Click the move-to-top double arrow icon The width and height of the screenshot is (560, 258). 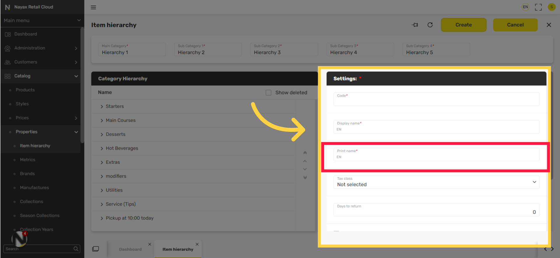tap(305, 153)
